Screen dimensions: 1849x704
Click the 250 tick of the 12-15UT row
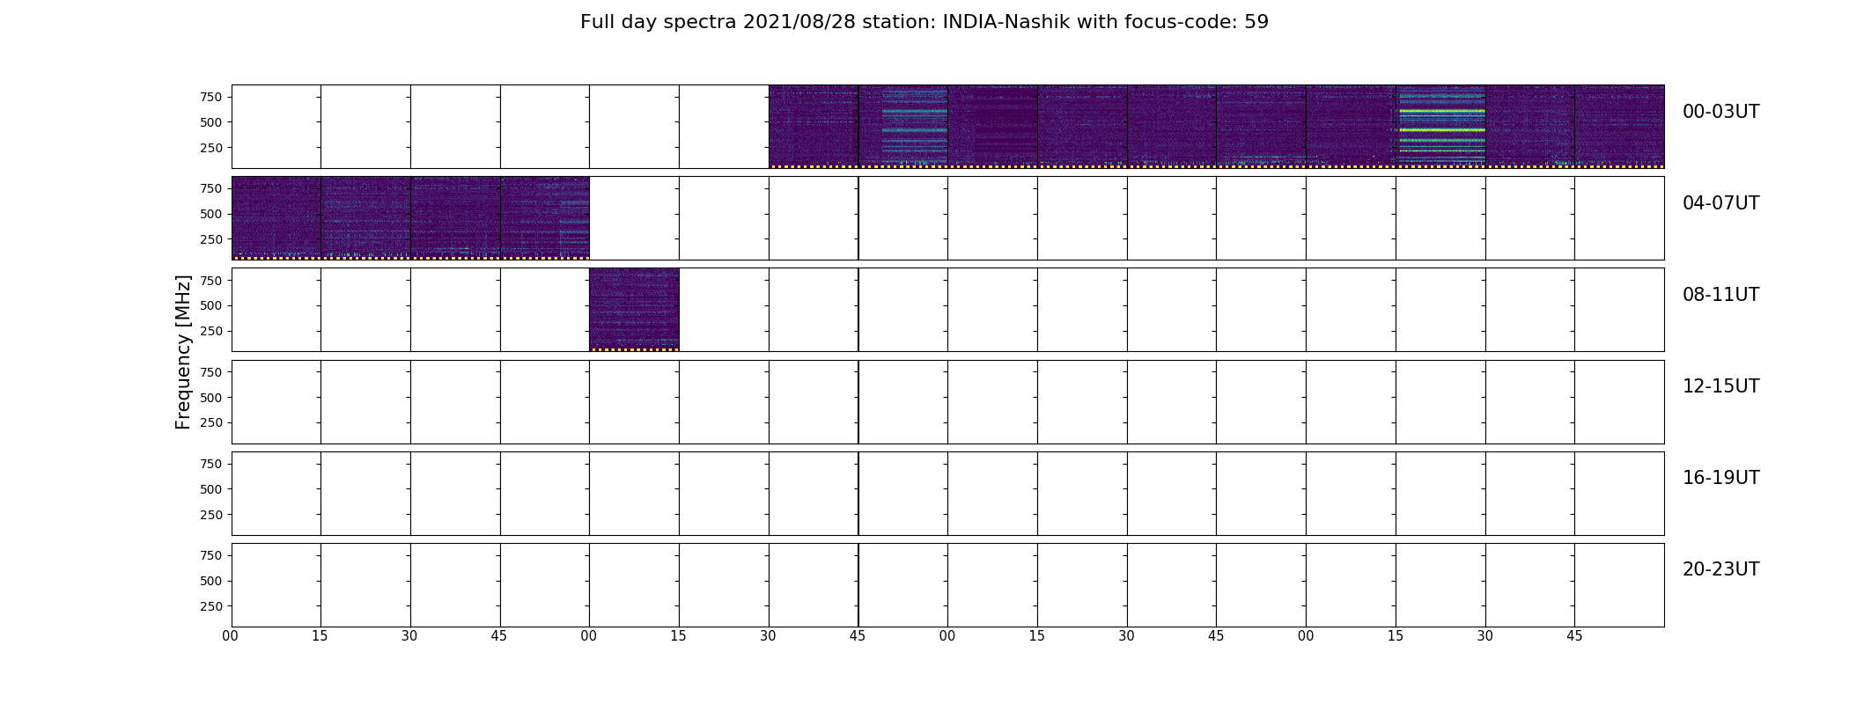(211, 422)
